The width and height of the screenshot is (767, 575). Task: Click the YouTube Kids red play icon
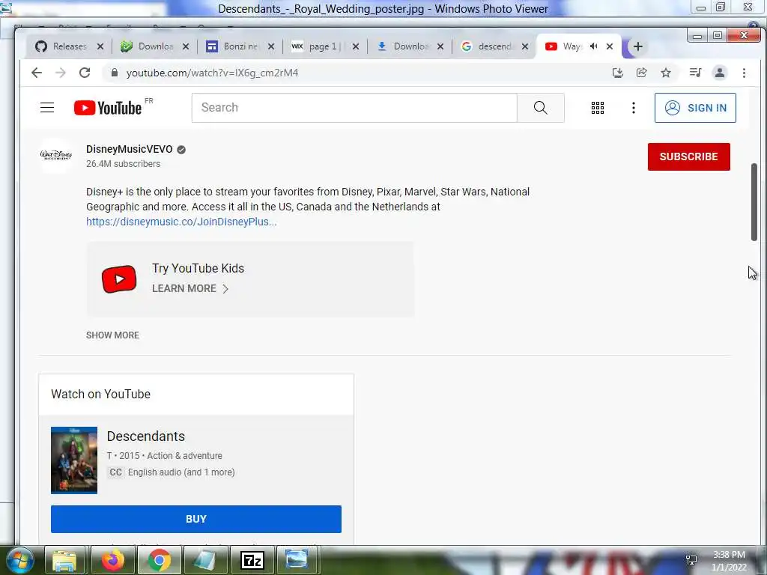coord(119,279)
